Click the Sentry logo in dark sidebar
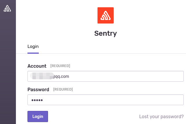 7,8
